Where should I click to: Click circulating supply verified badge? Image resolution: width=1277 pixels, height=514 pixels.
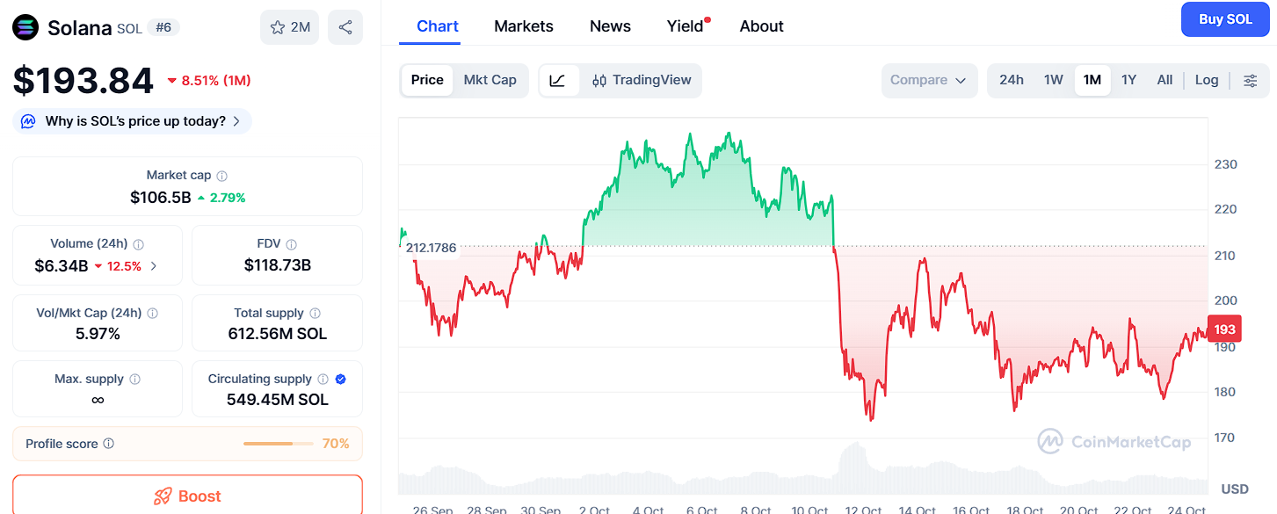coord(341,379)
